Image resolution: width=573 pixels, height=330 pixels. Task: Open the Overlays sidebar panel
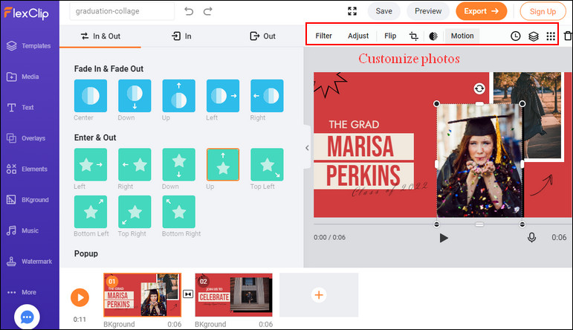click(x=26, y=138)
